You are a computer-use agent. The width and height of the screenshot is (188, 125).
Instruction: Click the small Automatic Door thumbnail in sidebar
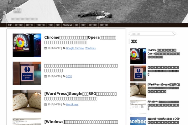tap(138, 73)
